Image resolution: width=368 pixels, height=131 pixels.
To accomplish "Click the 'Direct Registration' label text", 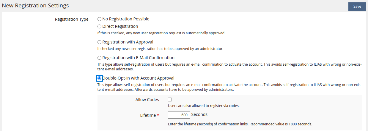I will pos(120,26).
